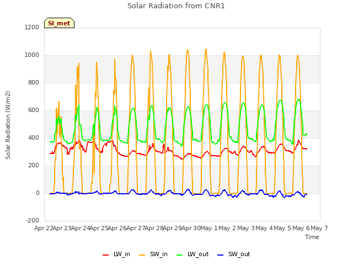Screen dimensions: 353x265
Task: Click the 800 y-axis tick label
Action: coord(34,82)
